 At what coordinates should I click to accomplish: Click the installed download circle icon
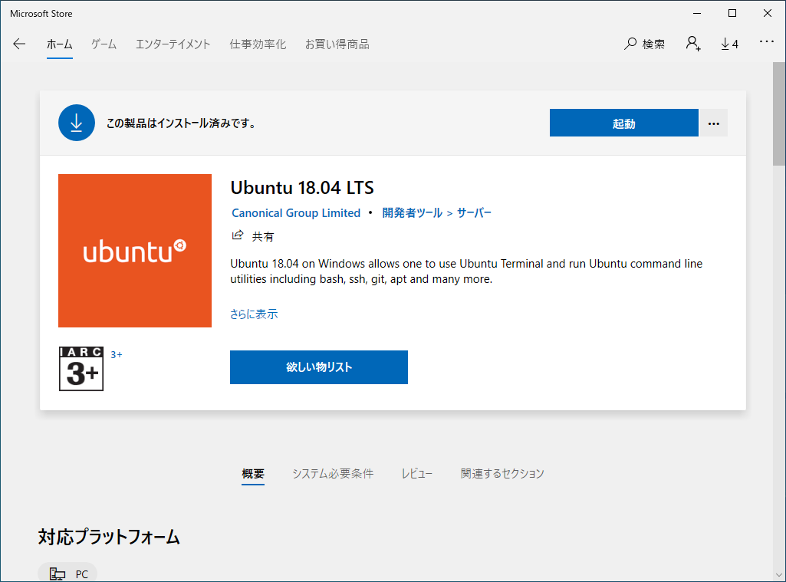(76, 123)
